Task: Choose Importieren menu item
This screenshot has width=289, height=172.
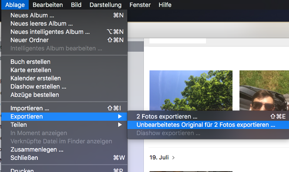Action: click(x=64, y=108)
